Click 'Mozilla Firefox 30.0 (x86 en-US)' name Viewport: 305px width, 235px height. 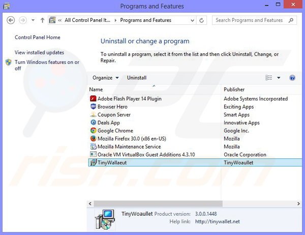[132, 139]
